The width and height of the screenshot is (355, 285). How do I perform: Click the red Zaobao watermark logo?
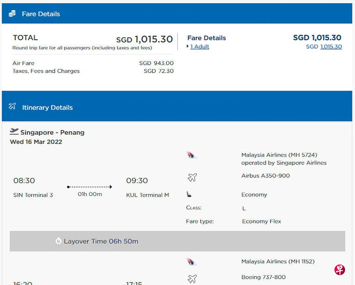pos(339,269)
